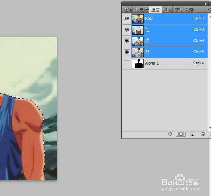Screen dimensions: 211x196
Task: Toggle visibility of 蓝 channel
Action: coord(127,52)
